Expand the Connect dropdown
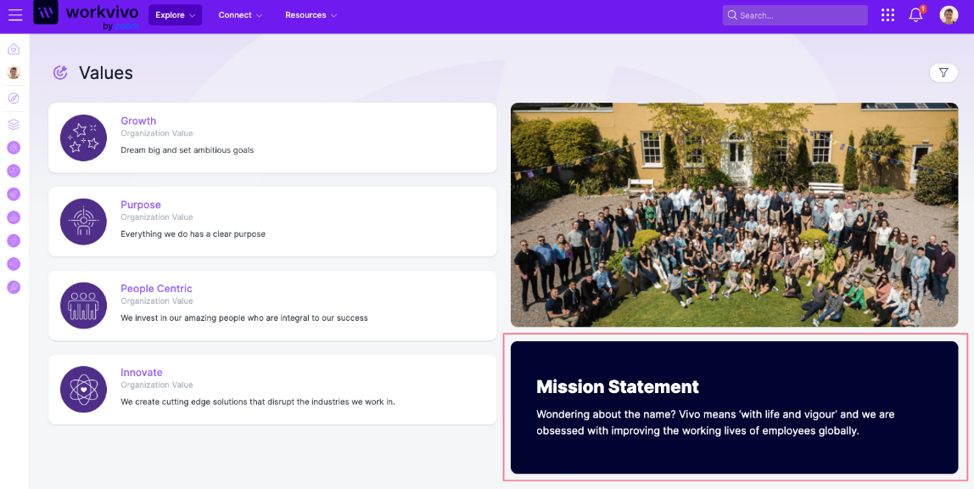This screenshot has width=974, height=489. pos(240,15)
